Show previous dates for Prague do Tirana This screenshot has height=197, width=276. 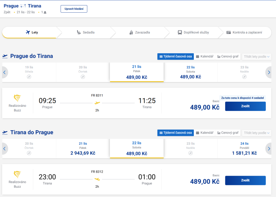point(4,72)
